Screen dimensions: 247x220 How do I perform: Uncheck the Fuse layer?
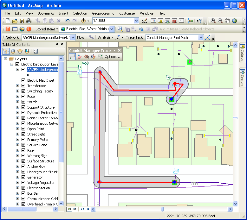tap(23, 97)
